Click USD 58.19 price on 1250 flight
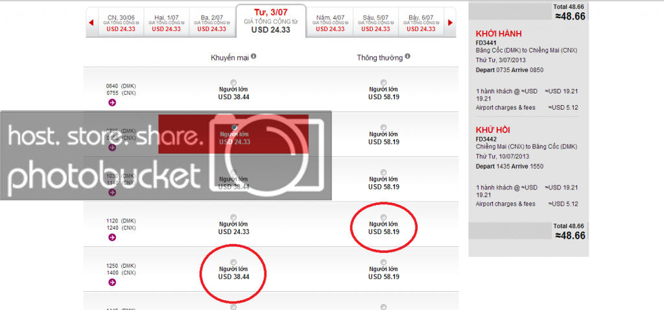This screenshot has height=310, width=664. [x=384, y=276]
